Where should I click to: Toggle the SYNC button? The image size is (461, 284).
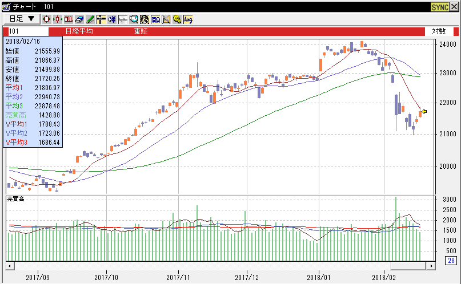[440, 7]
